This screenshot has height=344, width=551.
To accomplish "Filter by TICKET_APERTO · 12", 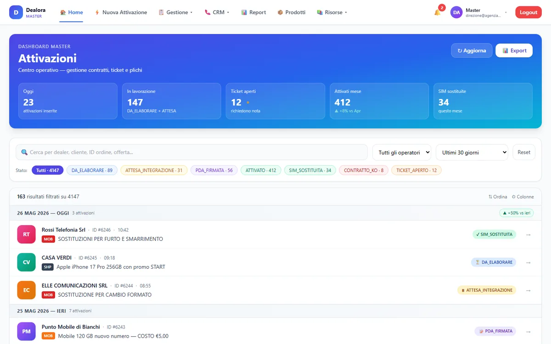I will 416,170.
